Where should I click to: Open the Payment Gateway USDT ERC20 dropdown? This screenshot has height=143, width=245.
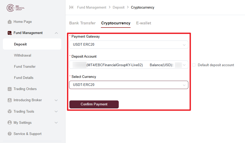click(129, 45)
